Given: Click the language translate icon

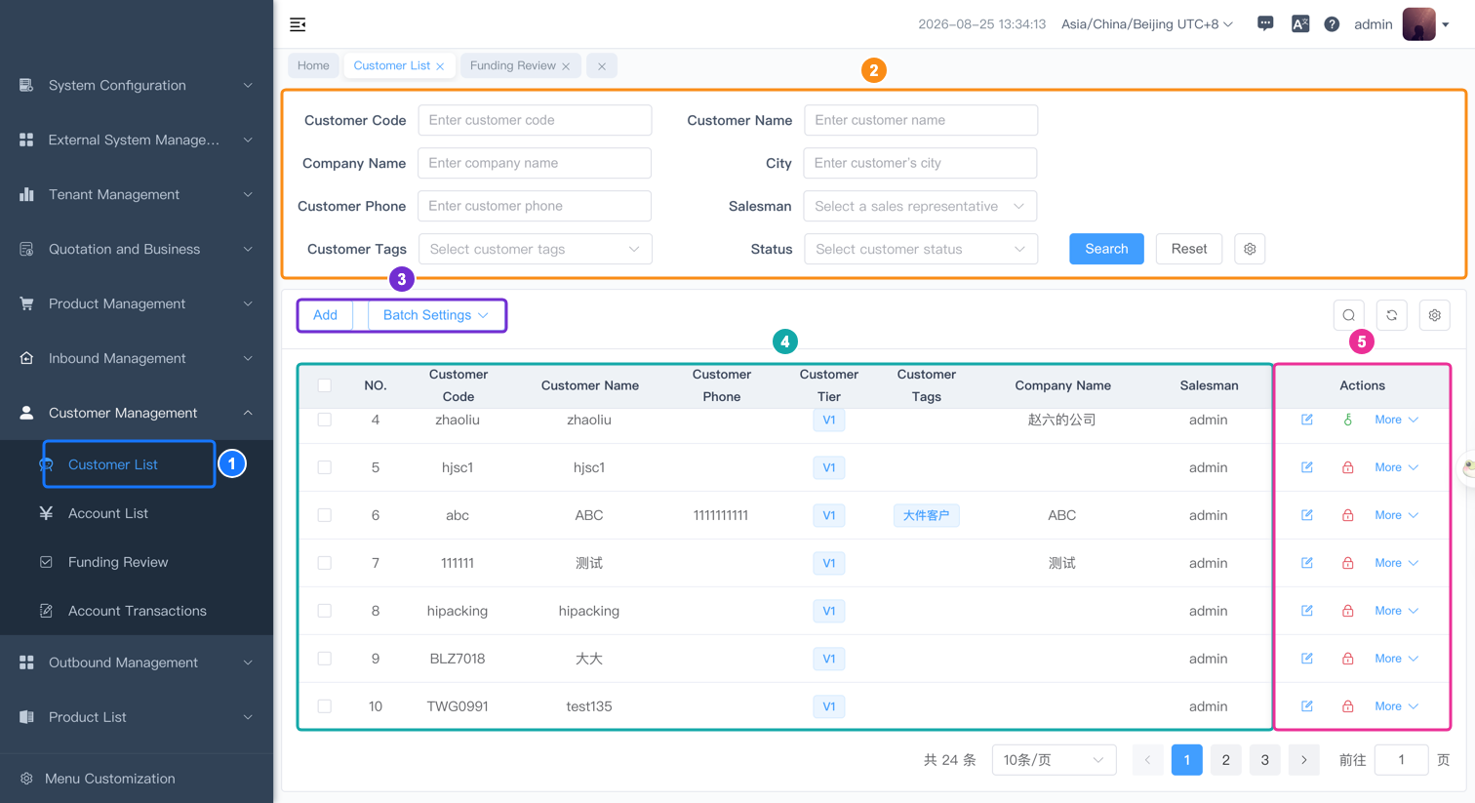Looking at the screenshot, I should [x=1300, y=24].
